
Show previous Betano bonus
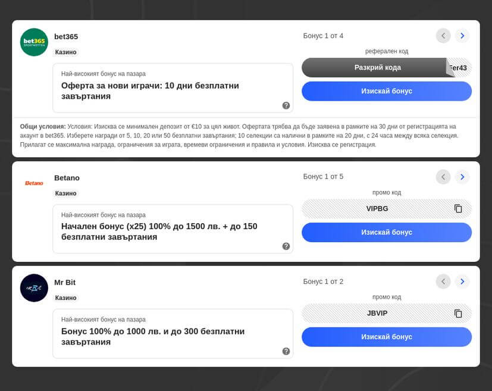coord(443,177)
